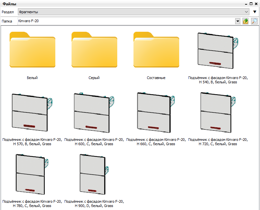
Task: Select the H 900, D, белый lift thumbnail
Action: click(94, 174)
